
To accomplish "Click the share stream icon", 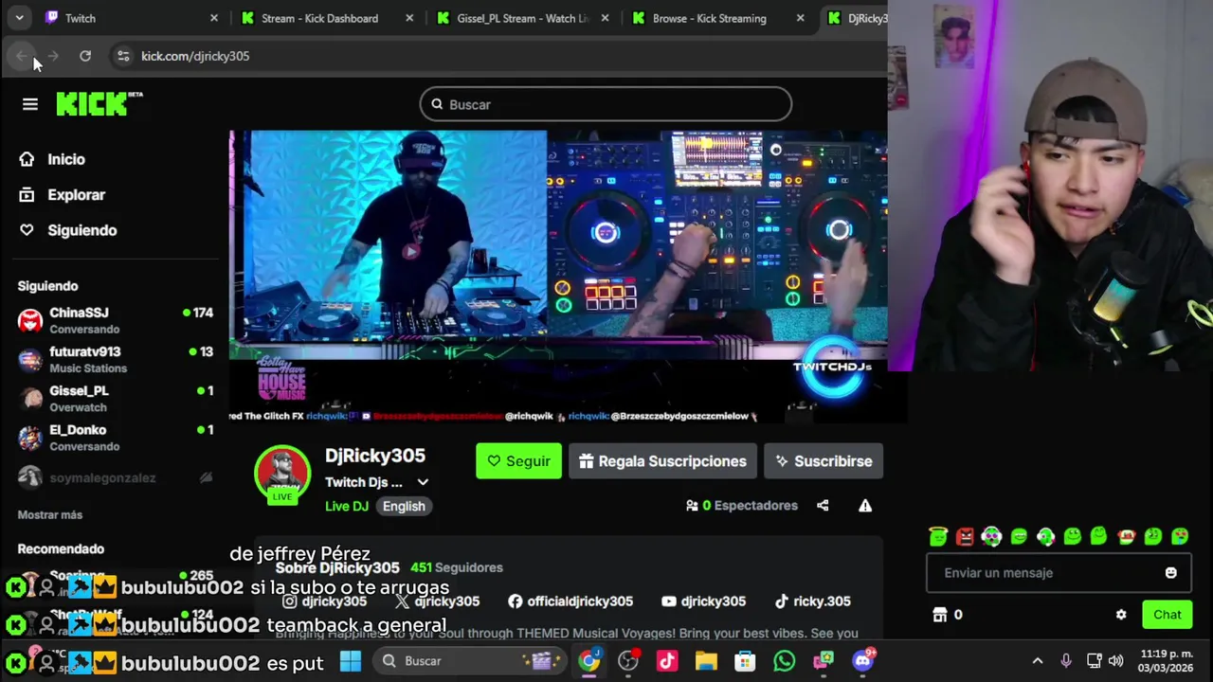I will click(x=823, y=506).
